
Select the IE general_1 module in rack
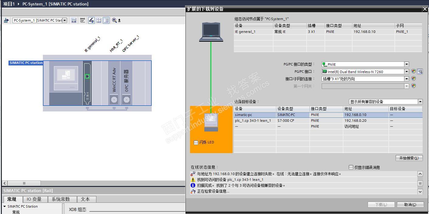point(87,83)
